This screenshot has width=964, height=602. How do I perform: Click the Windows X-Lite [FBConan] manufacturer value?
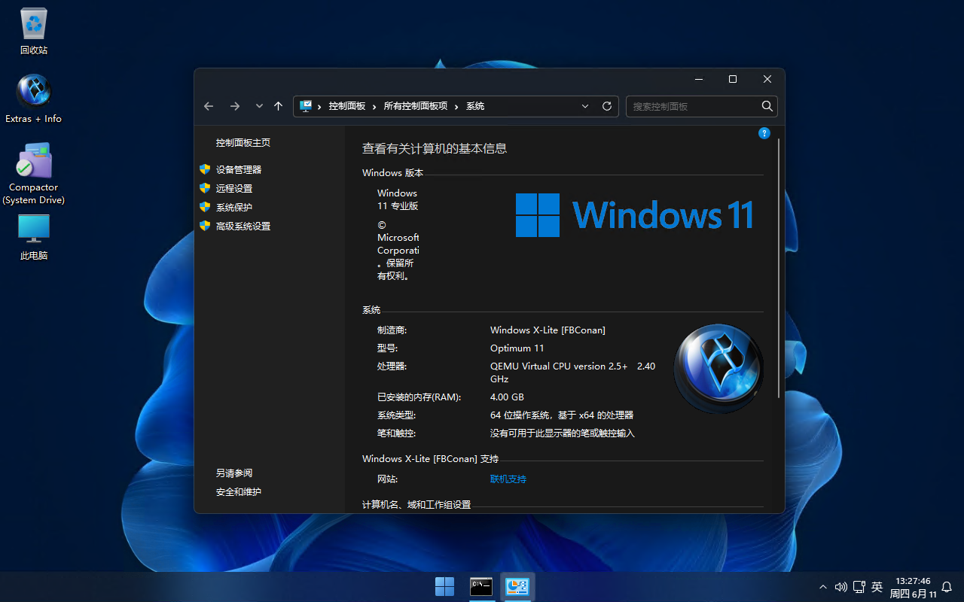(x=548, y=330)
